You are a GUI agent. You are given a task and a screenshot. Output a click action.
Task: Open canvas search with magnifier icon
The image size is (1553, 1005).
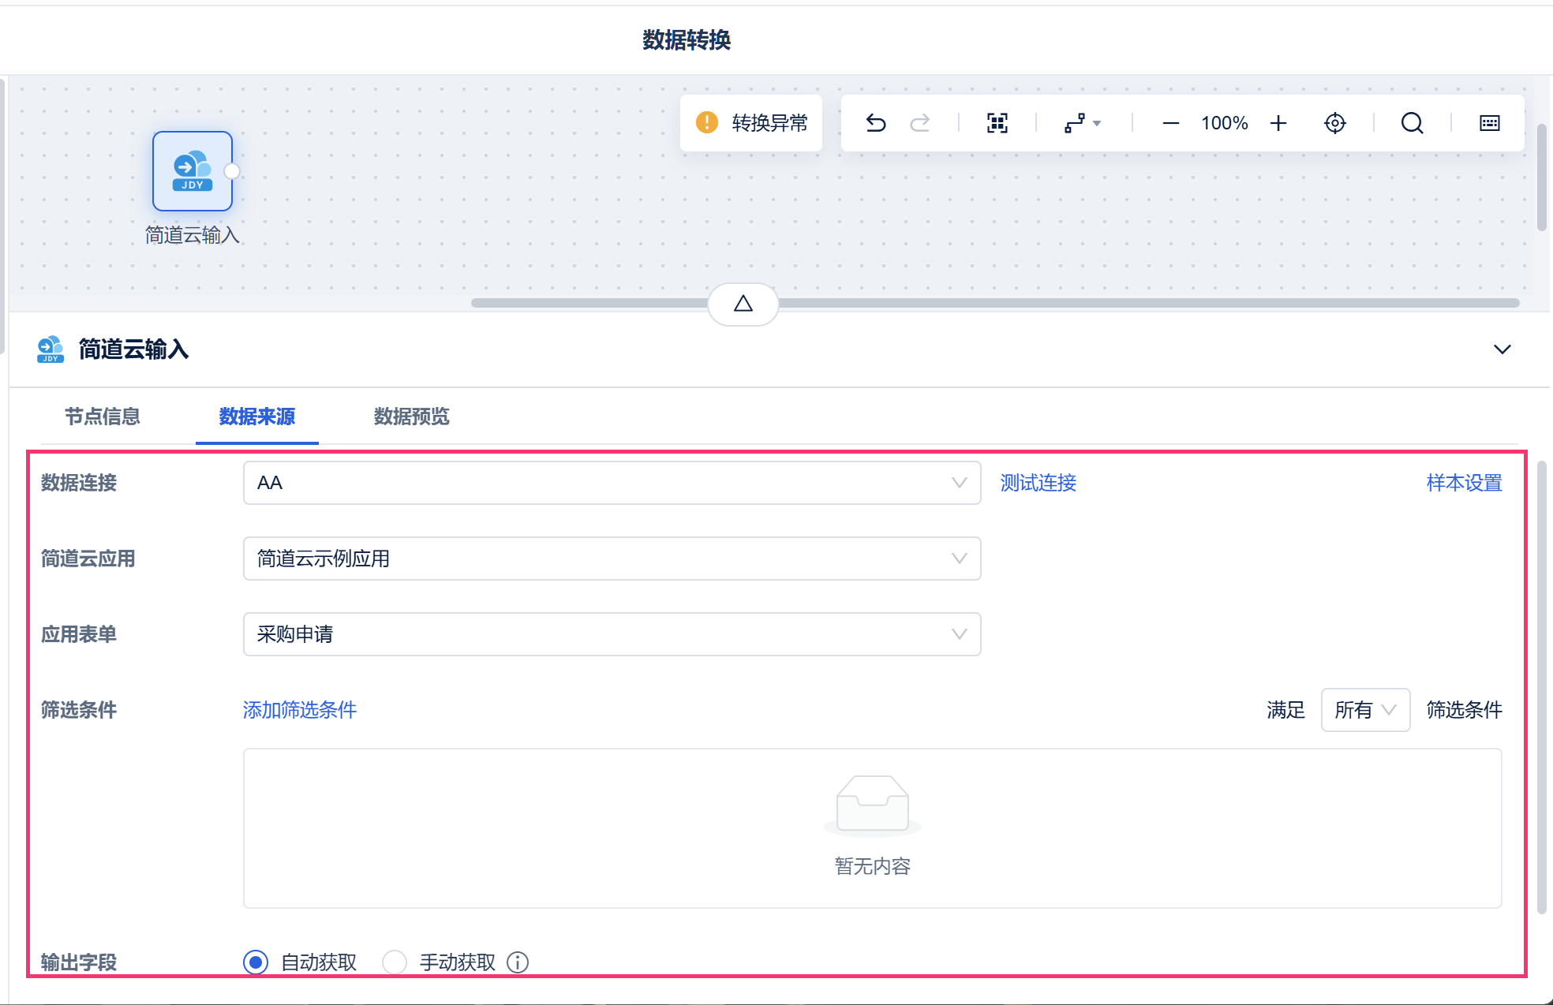click(1413, 123)
